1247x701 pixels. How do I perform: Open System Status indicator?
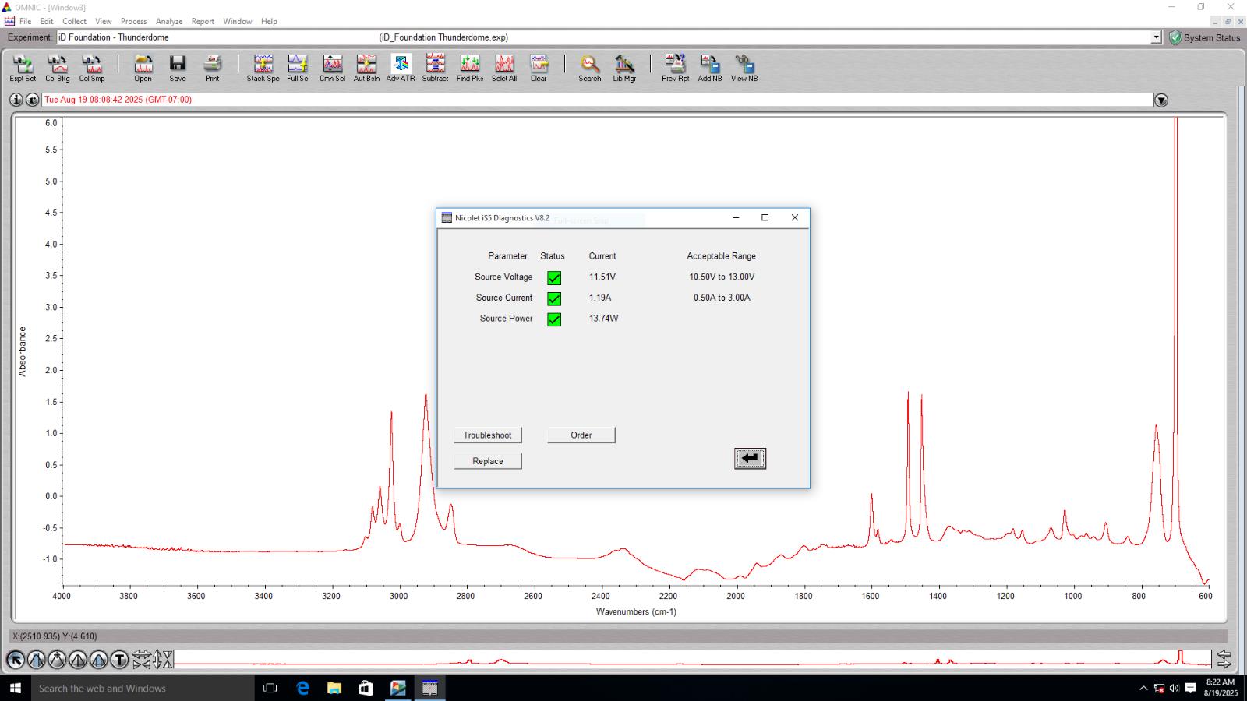point(1205,37)
